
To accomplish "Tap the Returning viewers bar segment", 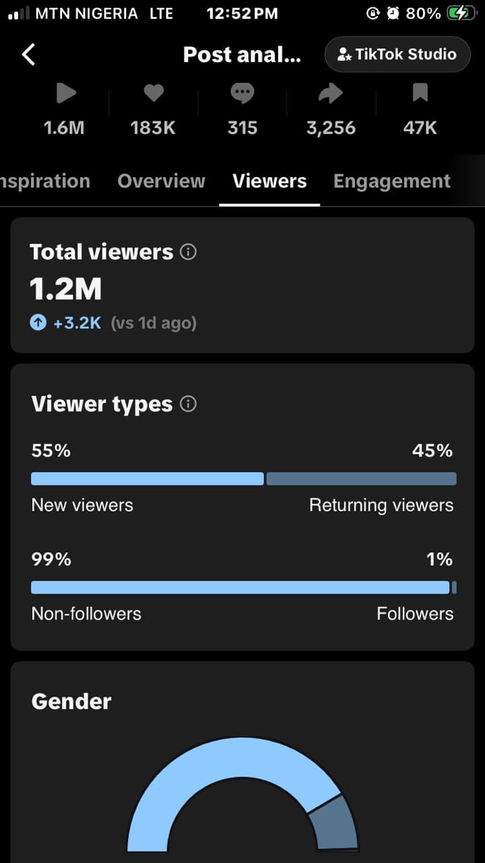I will coord(362,479).
